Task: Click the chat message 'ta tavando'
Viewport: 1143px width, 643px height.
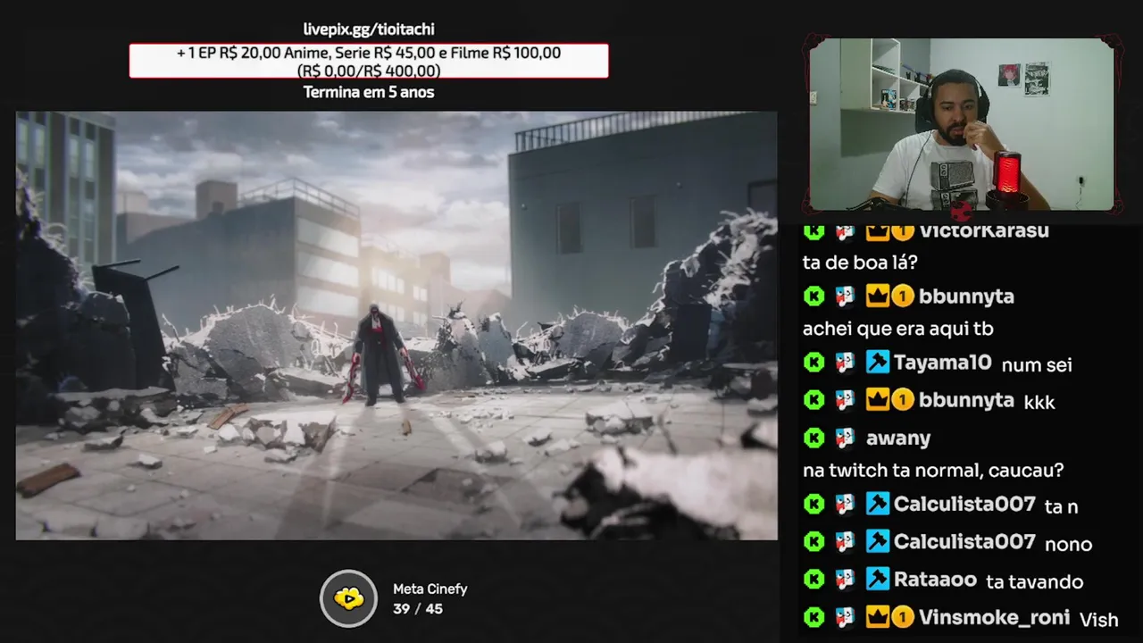Action: (1035, 581)
